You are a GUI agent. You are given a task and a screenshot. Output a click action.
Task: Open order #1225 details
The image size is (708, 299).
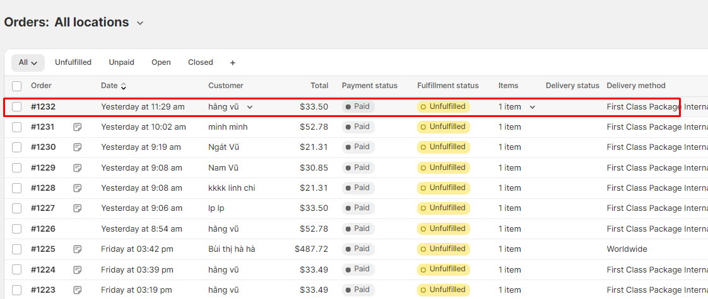(x=43, y=249)
